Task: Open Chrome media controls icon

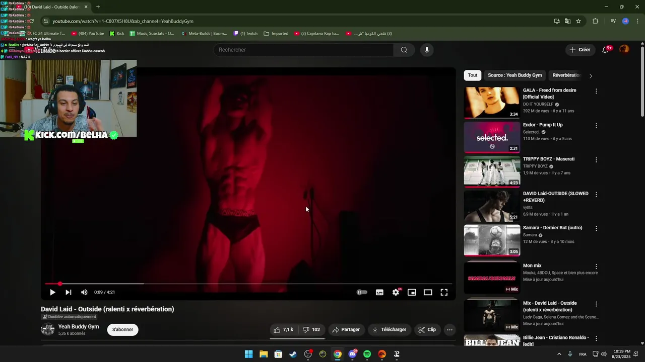Action: point(613,21)
